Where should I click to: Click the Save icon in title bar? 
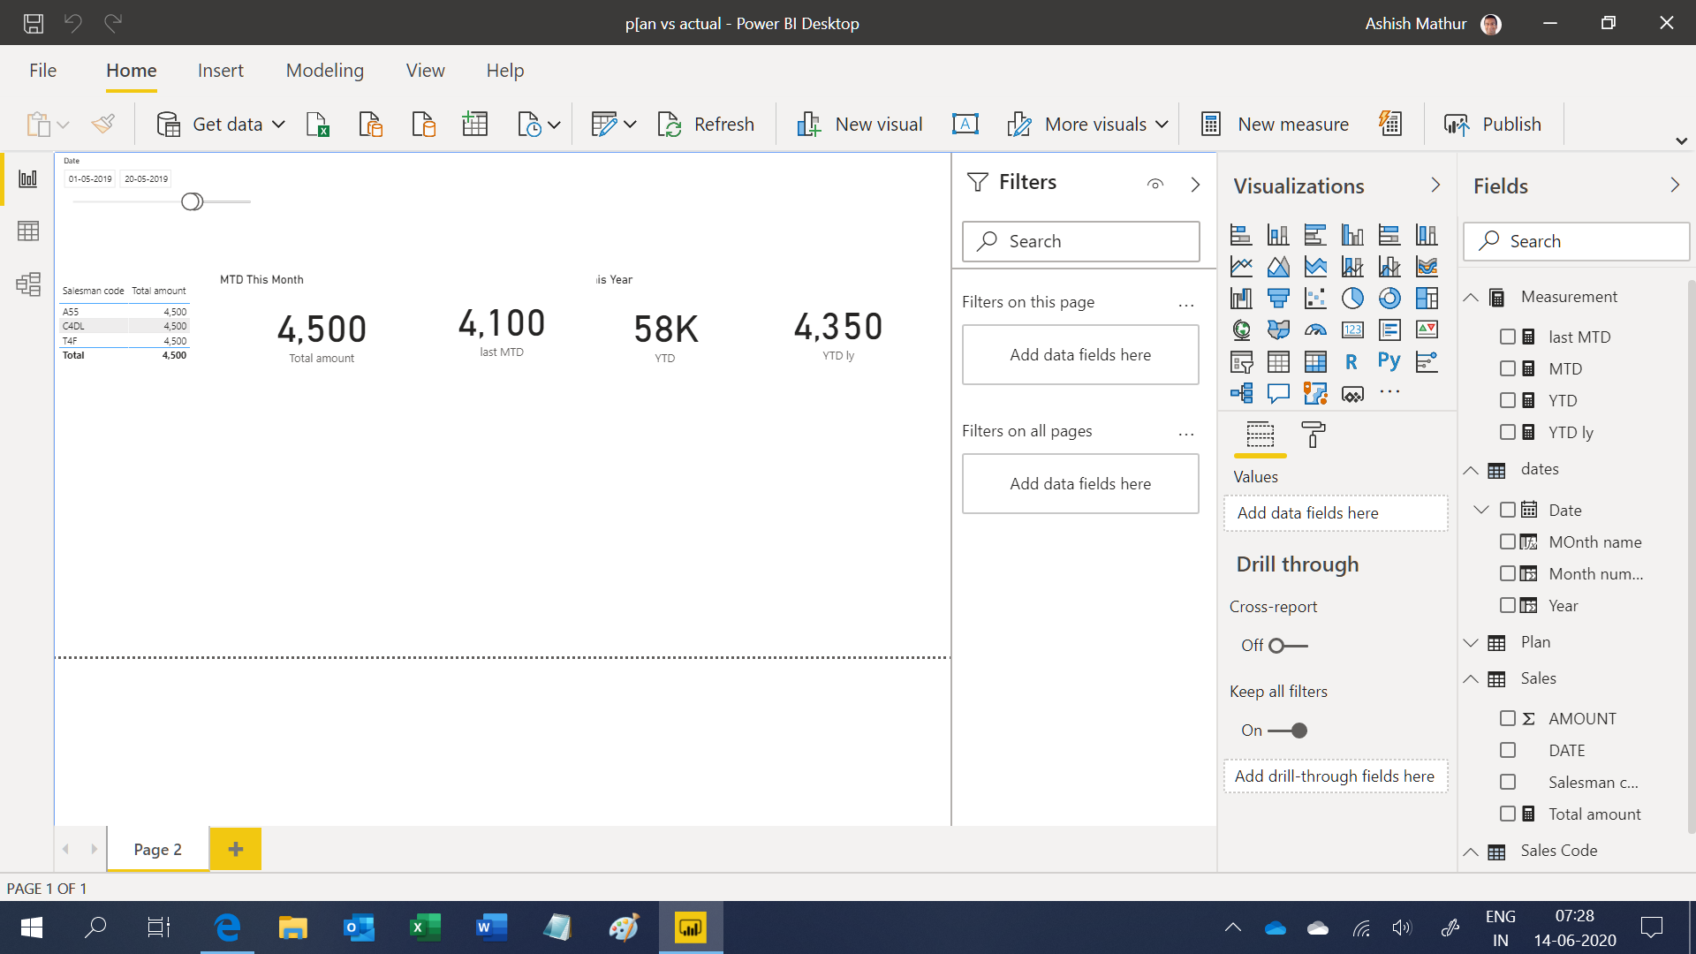[x=34, y=23]
